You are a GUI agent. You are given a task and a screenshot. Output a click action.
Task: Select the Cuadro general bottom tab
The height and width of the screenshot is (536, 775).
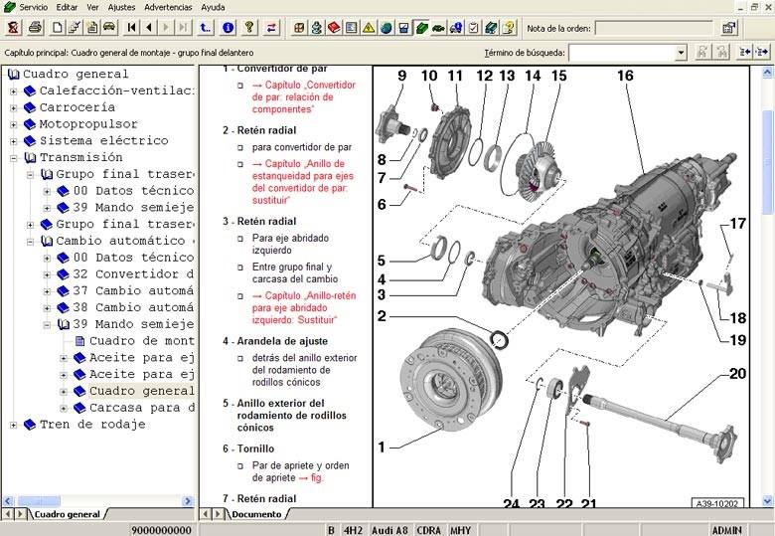point(67,514)
